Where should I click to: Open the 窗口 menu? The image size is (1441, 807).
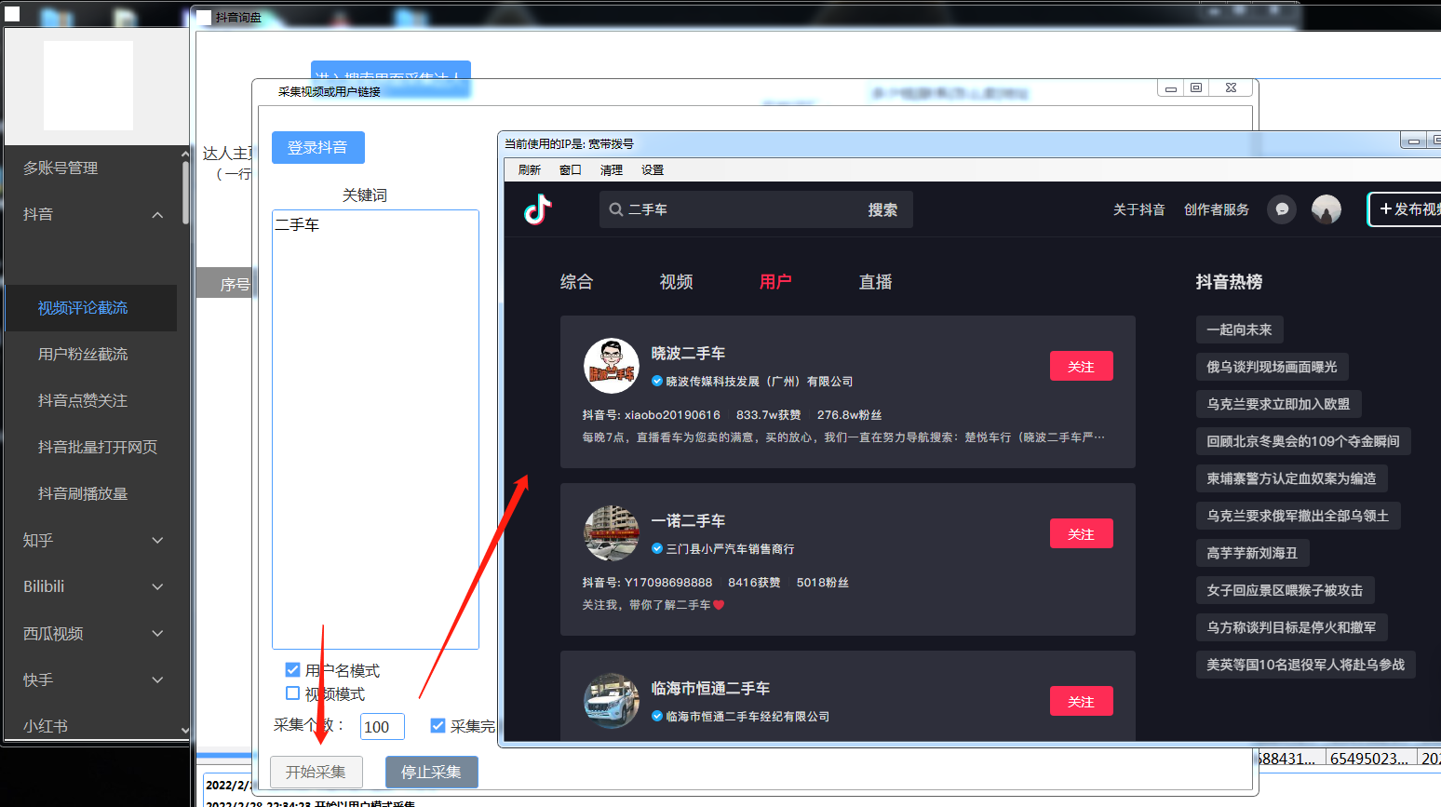pyautogui.click(x=571, y=169)
